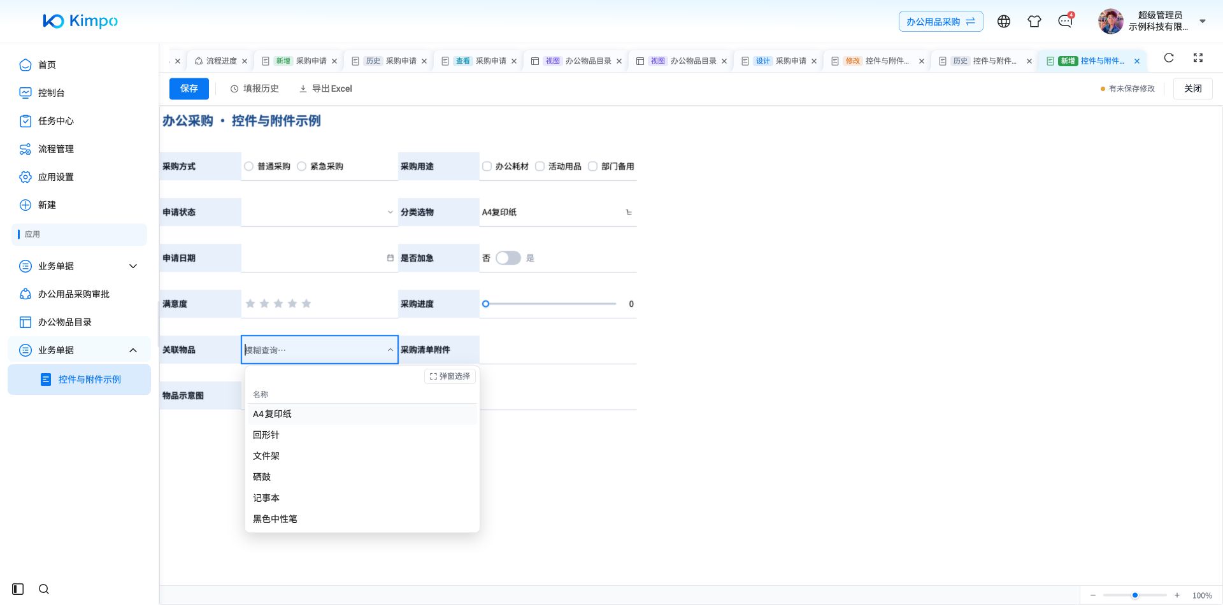The image size is (1223, 605).
Task: Click the 分类选物 tree picker icon
Action: 629,212
